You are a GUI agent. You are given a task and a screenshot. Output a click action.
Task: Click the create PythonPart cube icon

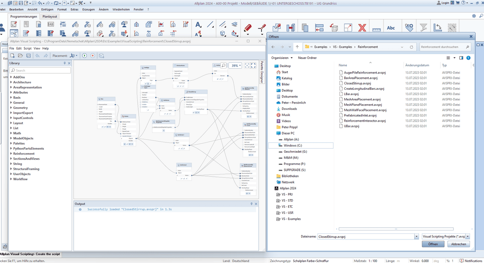click(101, 56)
